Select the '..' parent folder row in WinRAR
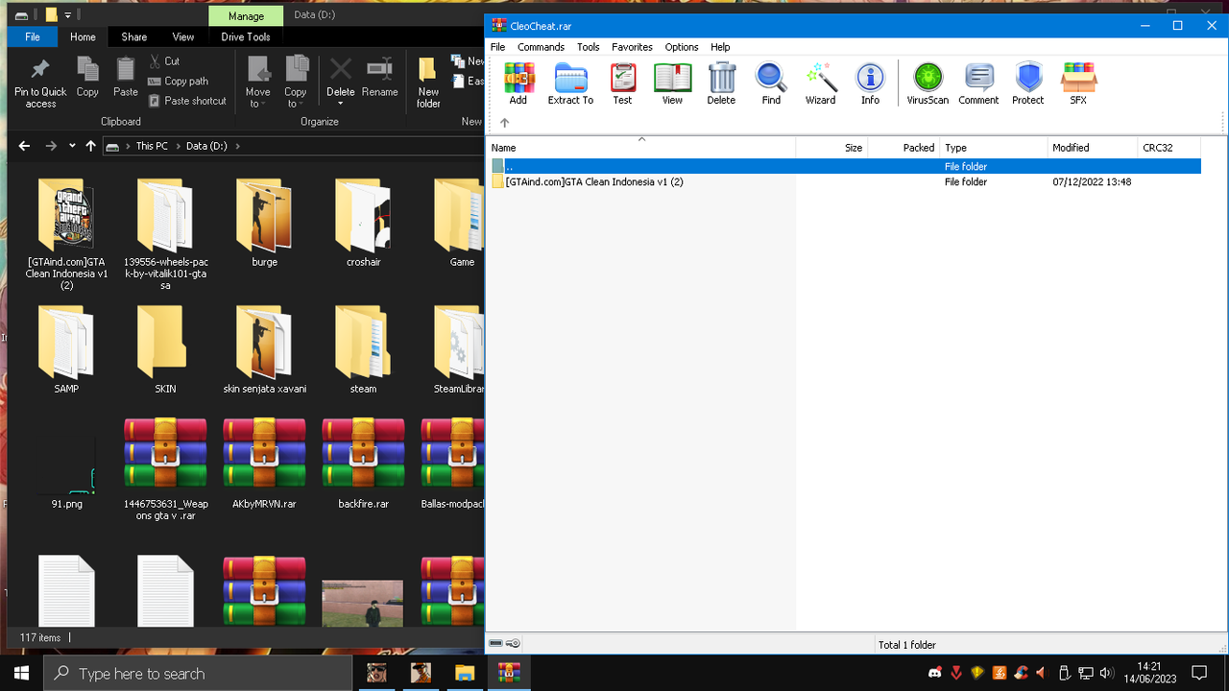 coord(845,166)
